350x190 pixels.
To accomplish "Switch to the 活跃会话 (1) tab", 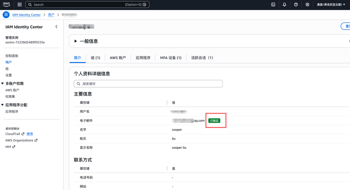I will (202, 58).
